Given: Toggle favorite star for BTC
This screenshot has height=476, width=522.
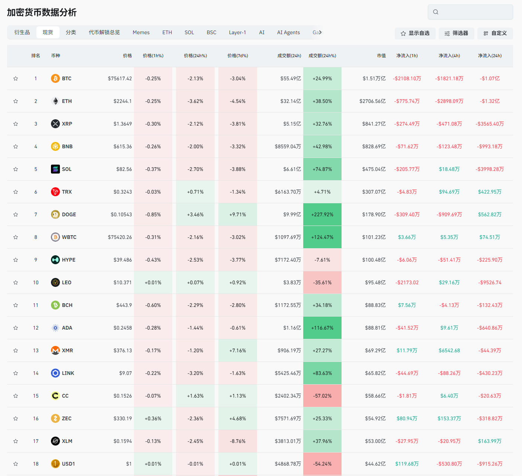Looking at the screenshot, I should 16,78.
